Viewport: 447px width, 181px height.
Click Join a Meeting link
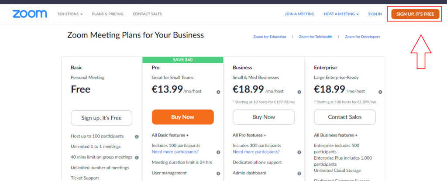299,14
